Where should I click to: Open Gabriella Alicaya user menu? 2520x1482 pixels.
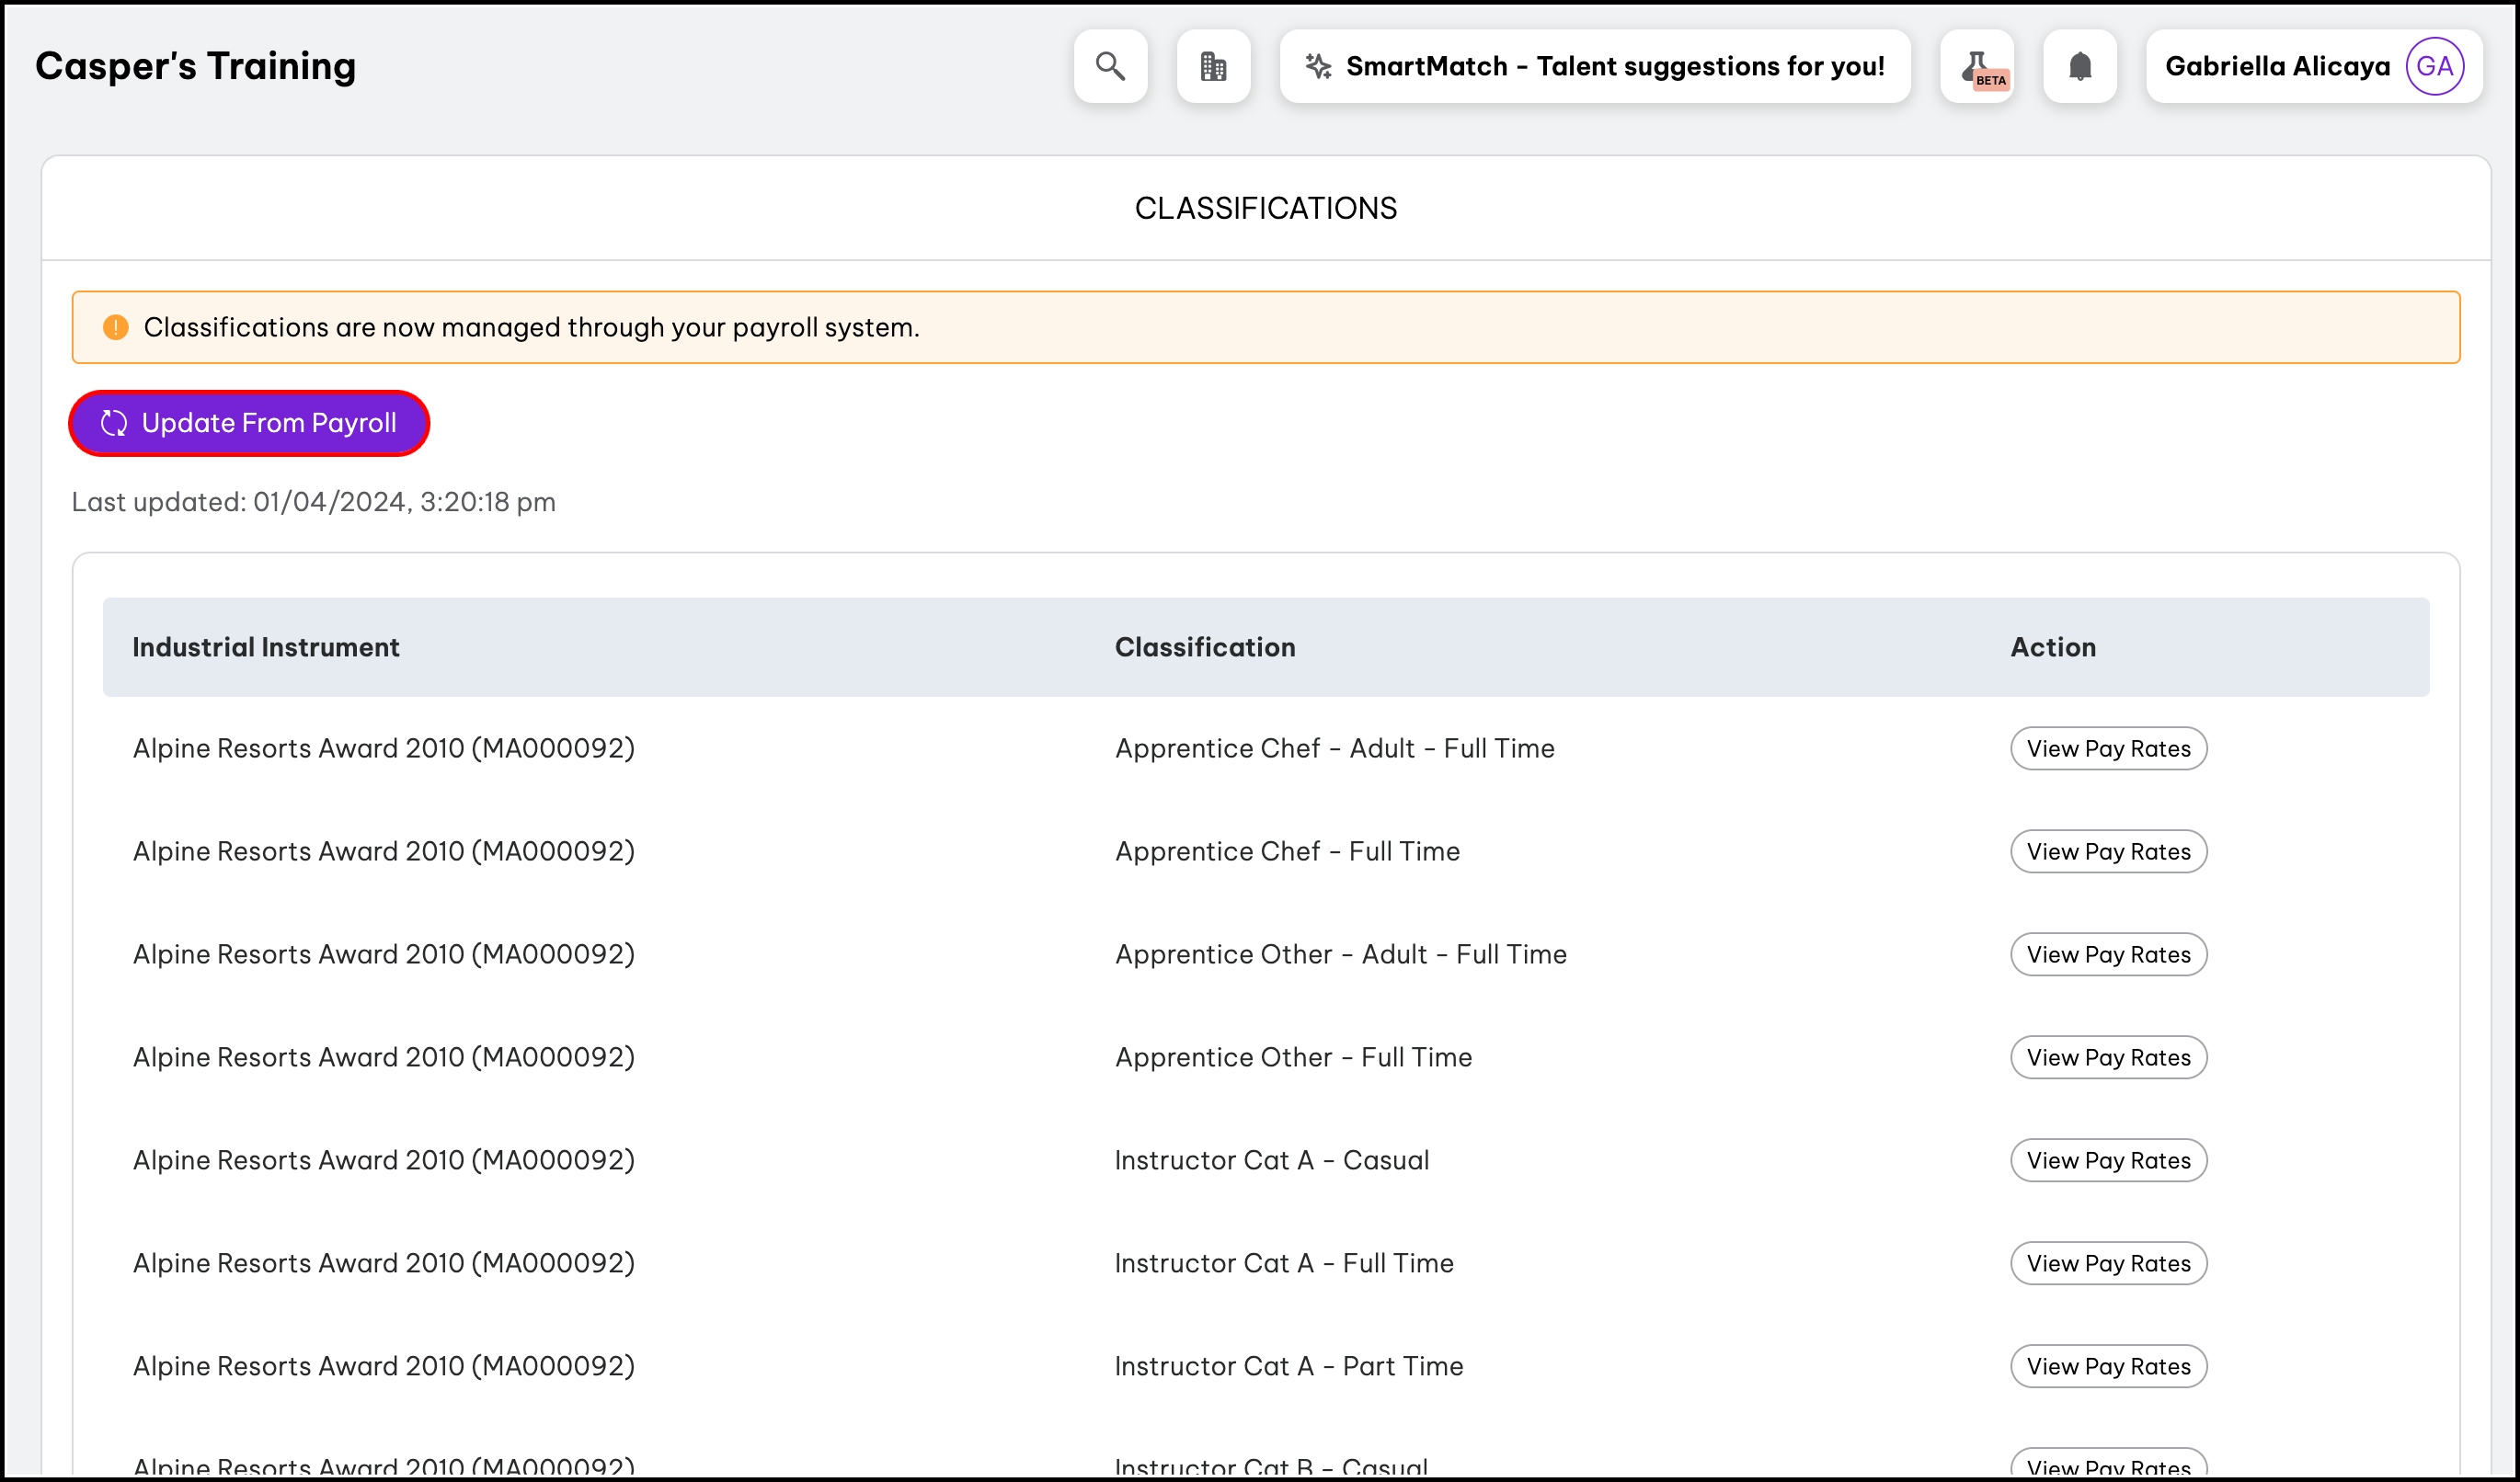[2277, 66]
